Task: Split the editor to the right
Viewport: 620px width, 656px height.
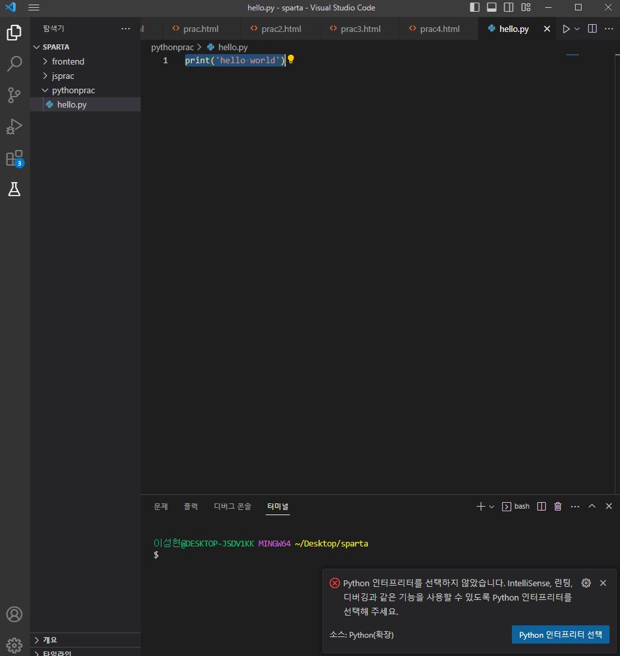Action: coord(592,29)
